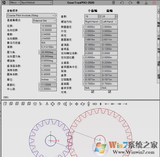This screenshot has width=160, height=157.
Task: Click the double right arrow step icon
Action: pyautogui.click(x=119, y=104)
